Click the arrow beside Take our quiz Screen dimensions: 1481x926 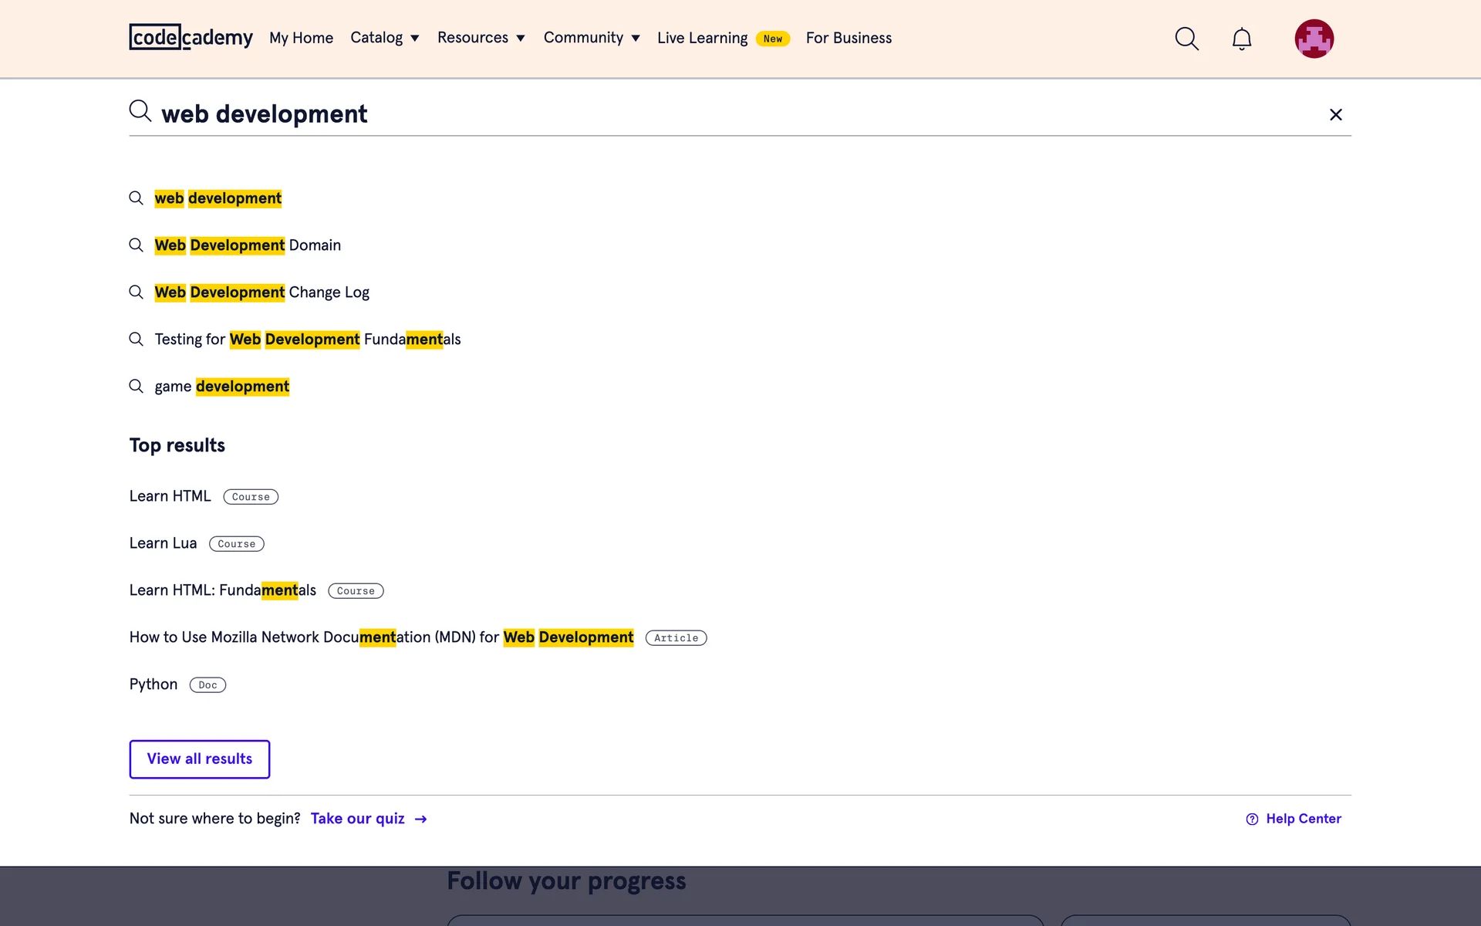coord(420,819)
